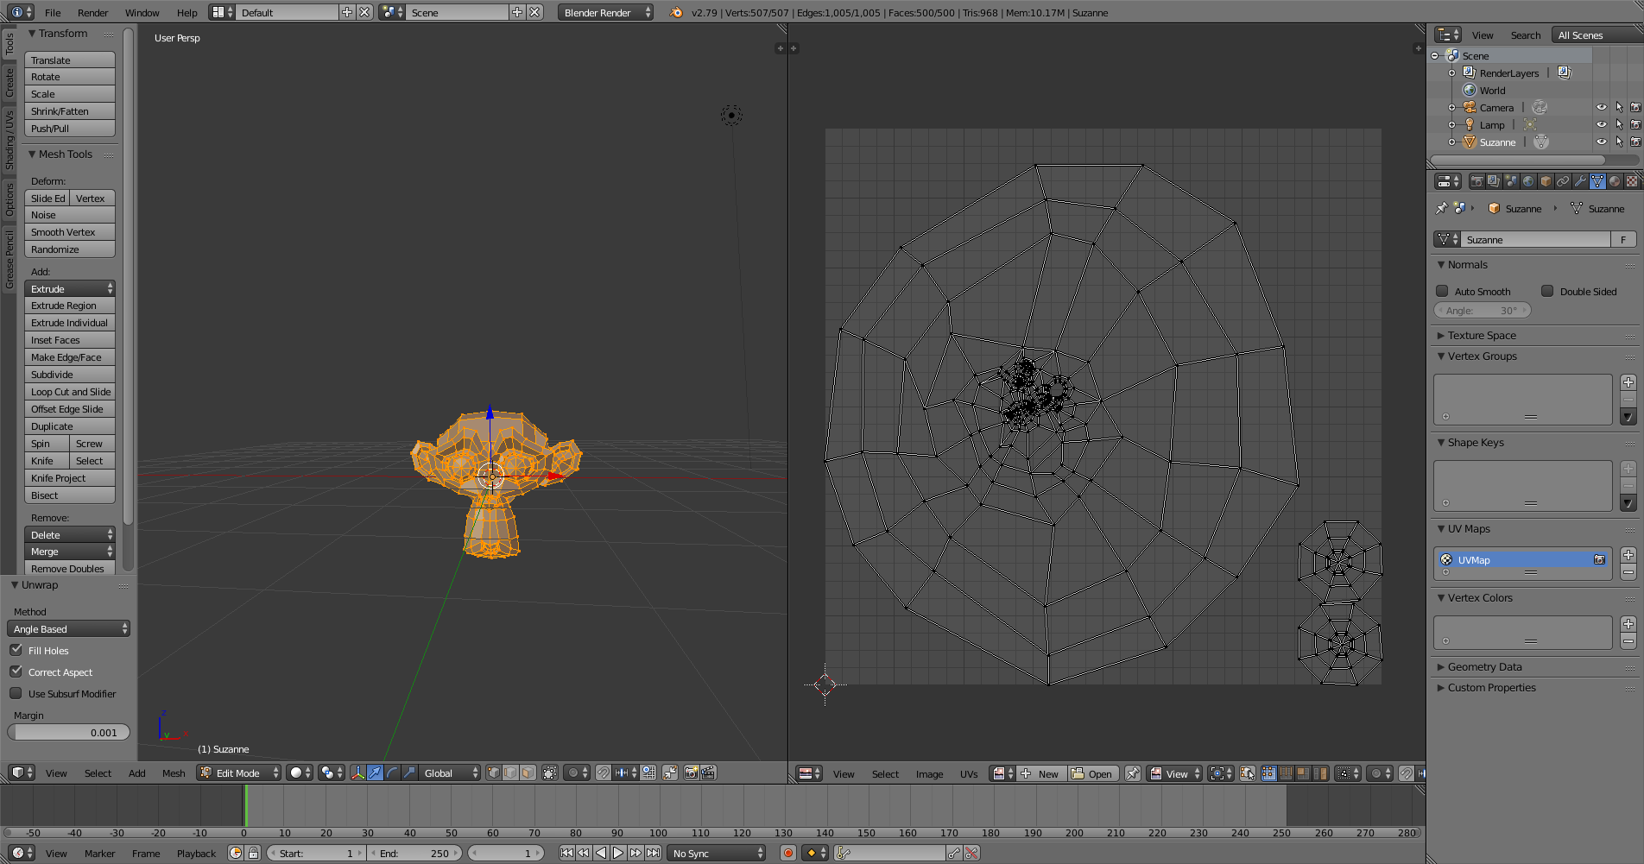Image resolution: width=1644 pixels, height=864 pixels.
Task: Enable UV edge selection mode
Action: (1286, 773)
